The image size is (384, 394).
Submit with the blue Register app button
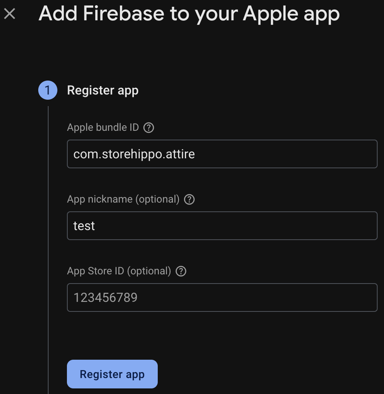(x=112, y=374)
